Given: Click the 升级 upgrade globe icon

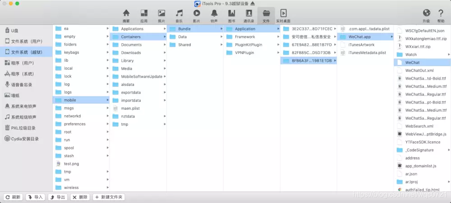Looking at the screenshot, I should 426,16.
